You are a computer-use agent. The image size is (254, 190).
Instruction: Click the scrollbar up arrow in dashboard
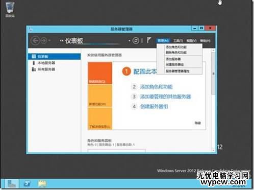point(213,51)
